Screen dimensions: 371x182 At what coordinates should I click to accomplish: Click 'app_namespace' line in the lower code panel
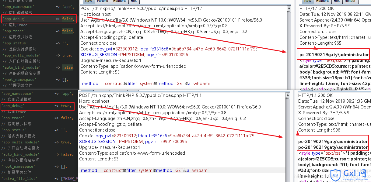click(37, 94)
